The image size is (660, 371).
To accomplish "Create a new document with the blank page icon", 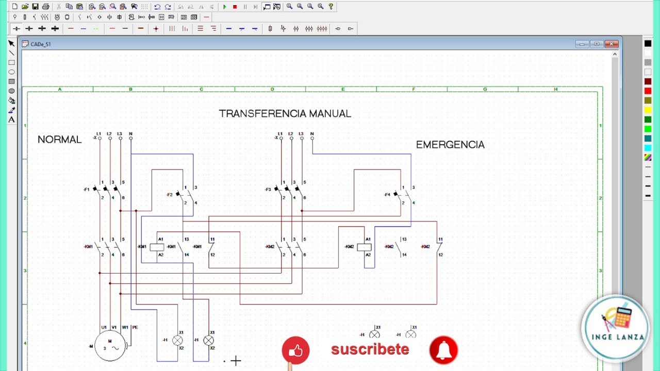I will point(14,7).
